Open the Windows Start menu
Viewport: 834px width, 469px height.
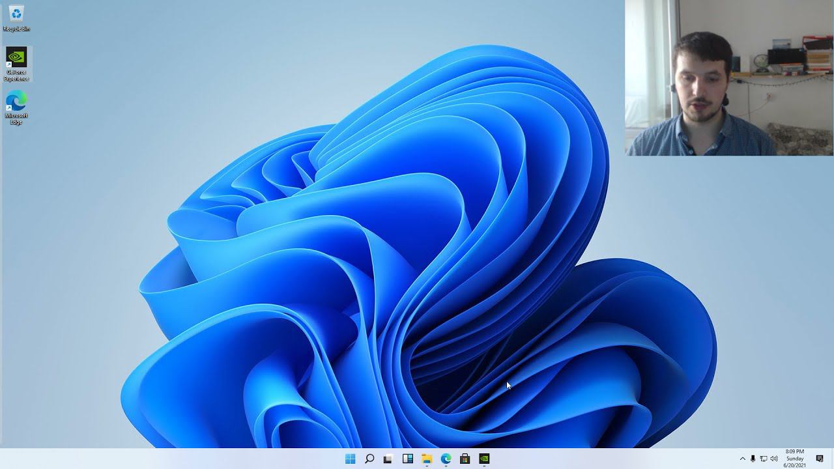350,459
